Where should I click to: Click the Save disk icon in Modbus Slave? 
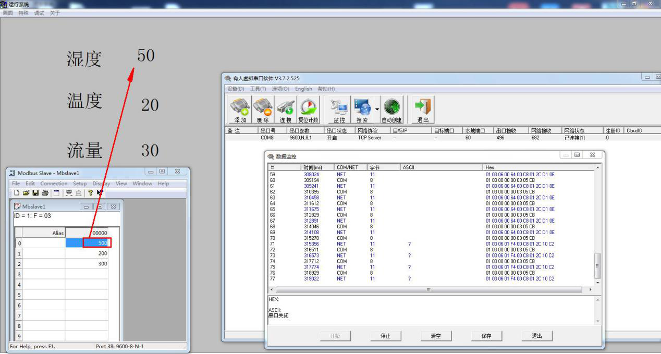point(35,193)
